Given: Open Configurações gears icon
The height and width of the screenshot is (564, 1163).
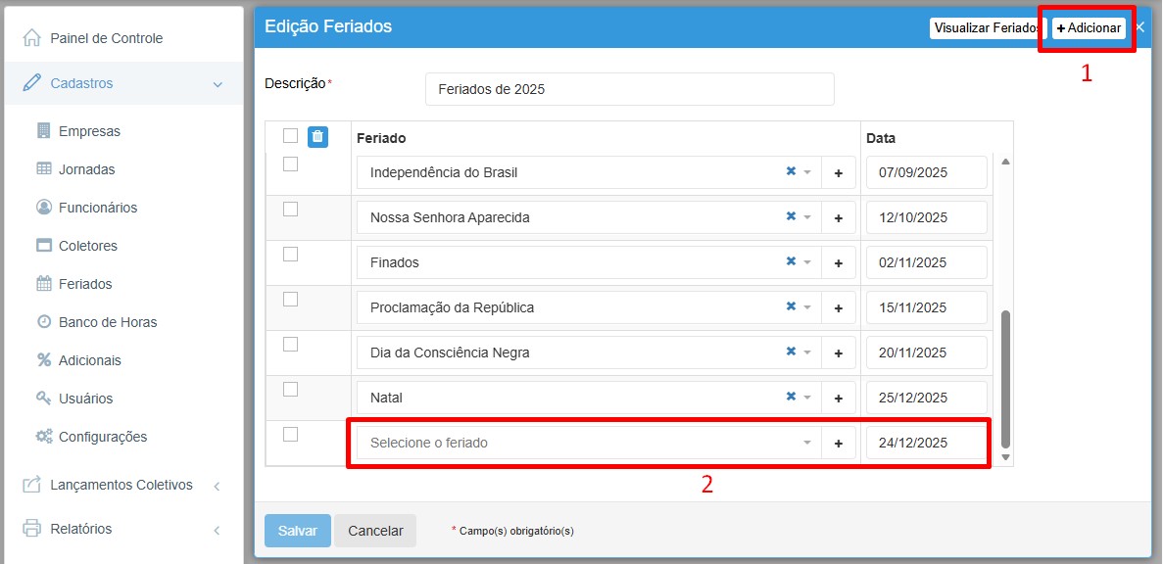Looking at the screenshot, I should [44, 437].
